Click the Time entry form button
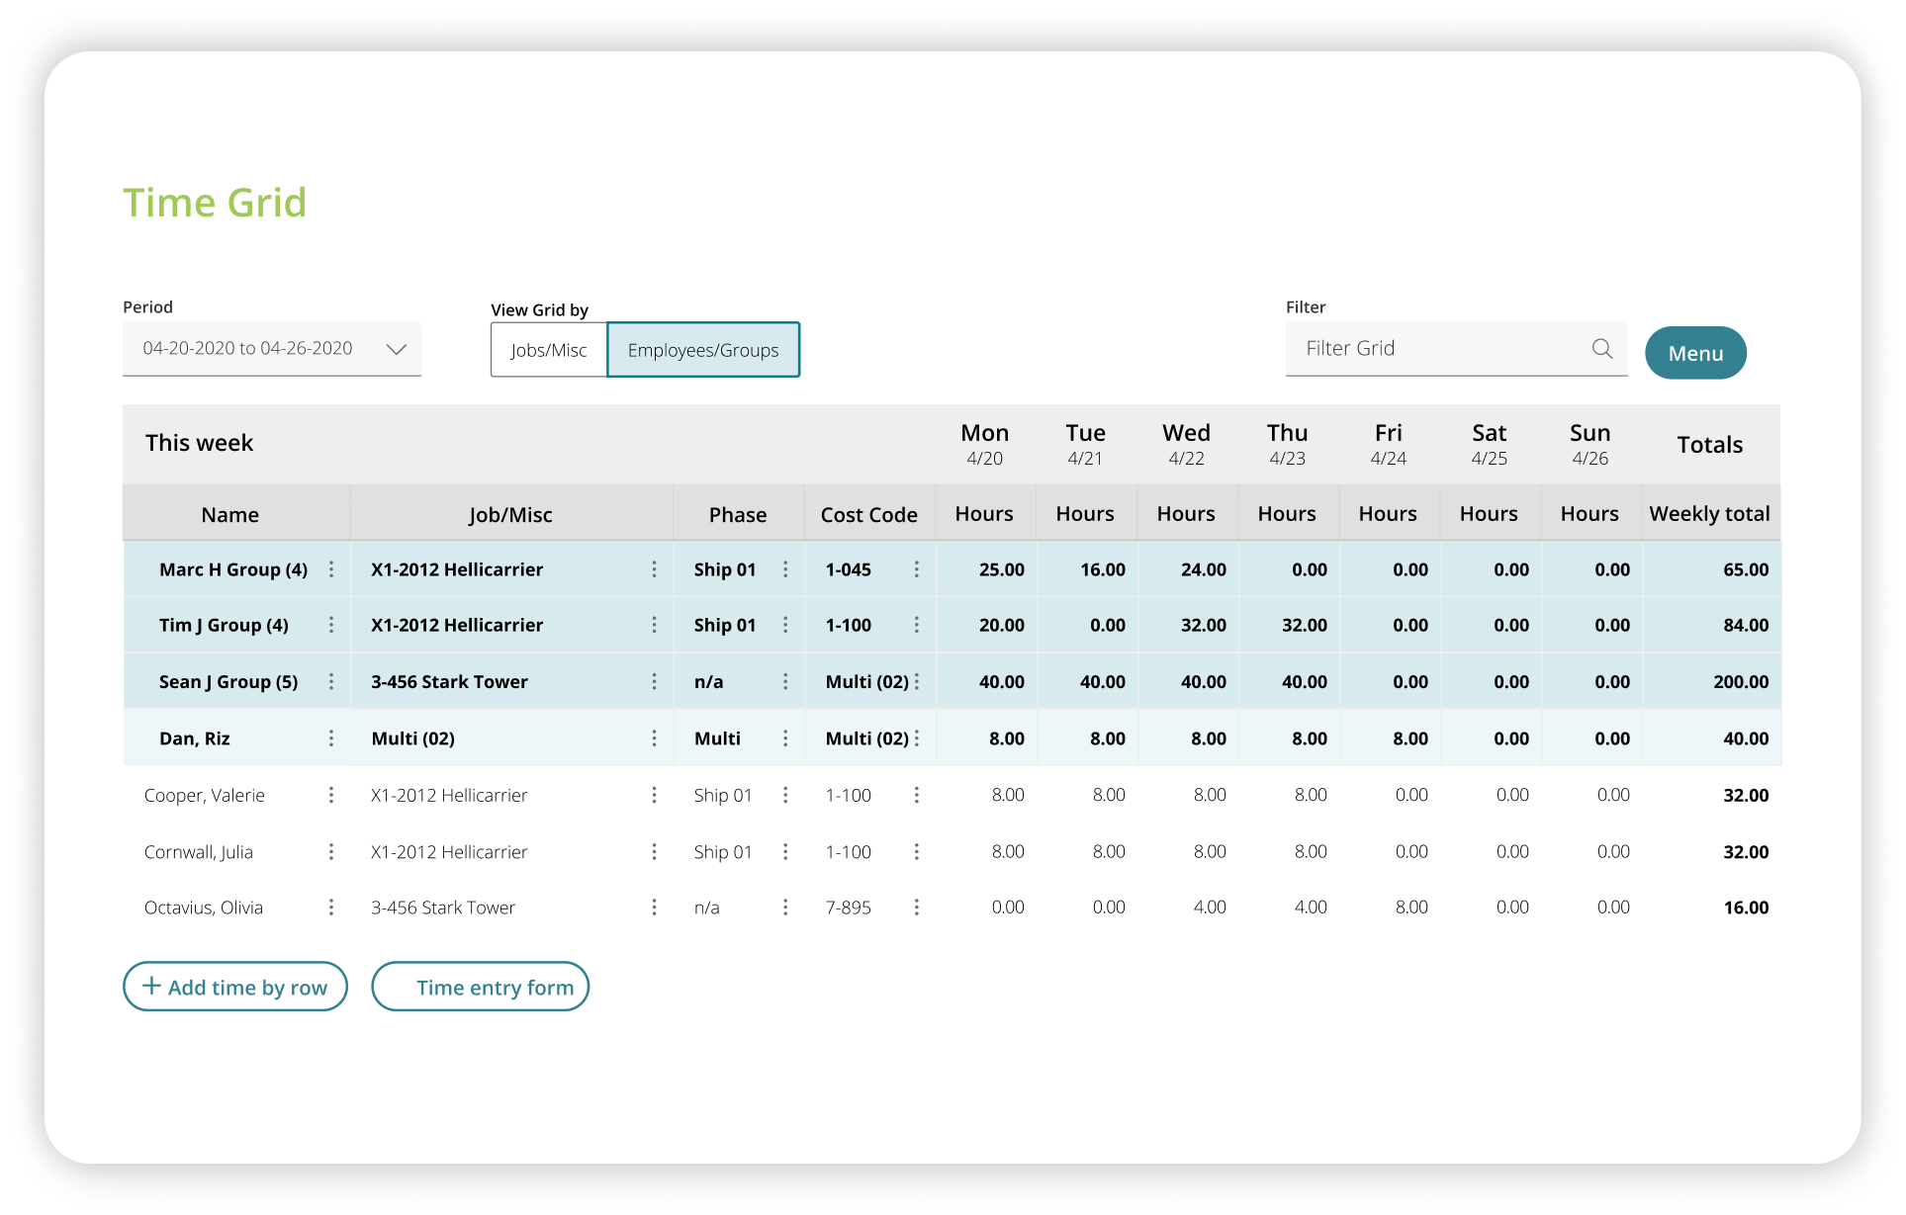The image size is (1906, 1215). pos(481,986)
